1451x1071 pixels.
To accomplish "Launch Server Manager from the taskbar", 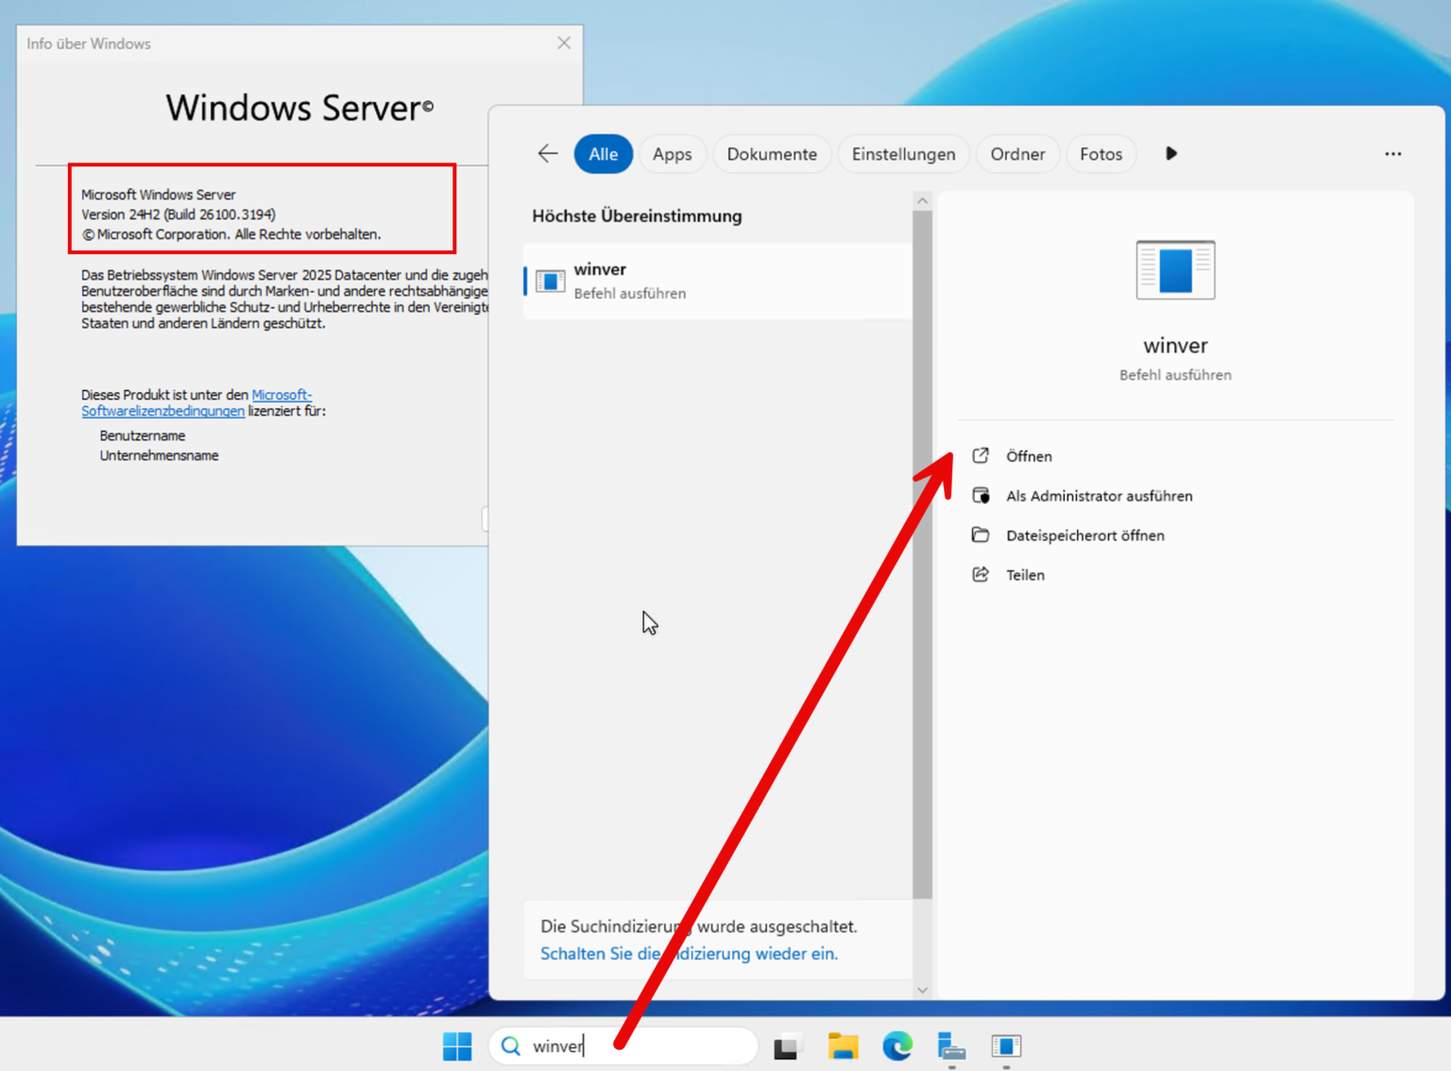I will coord(950,1046).
